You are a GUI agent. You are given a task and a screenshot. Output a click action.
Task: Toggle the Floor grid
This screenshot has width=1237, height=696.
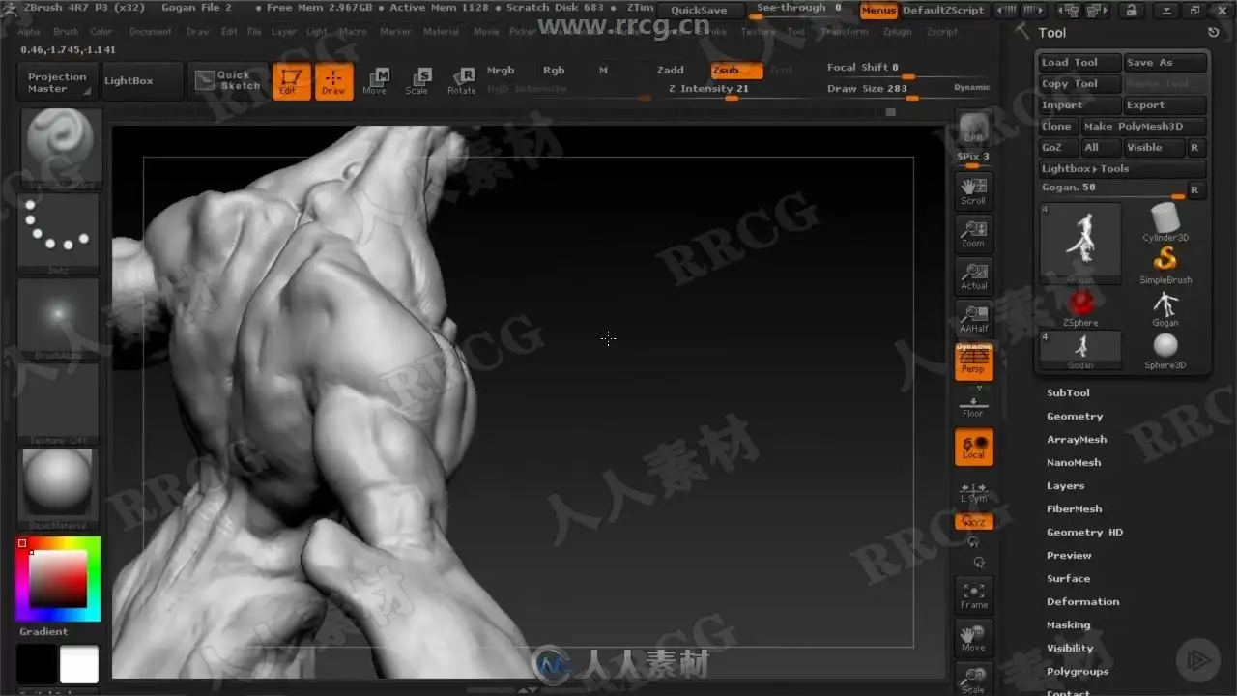click(973, 404)
